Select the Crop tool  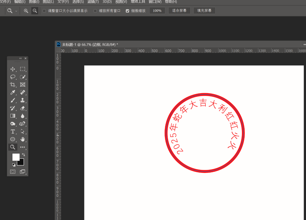(13, 85)
